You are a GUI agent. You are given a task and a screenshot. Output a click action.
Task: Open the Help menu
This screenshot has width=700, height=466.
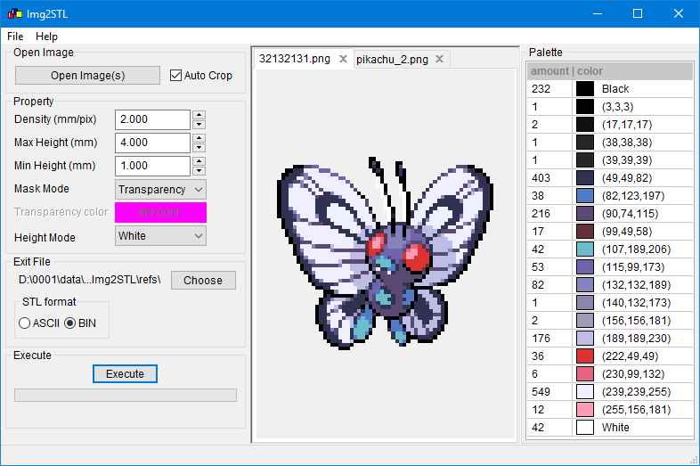46,37
